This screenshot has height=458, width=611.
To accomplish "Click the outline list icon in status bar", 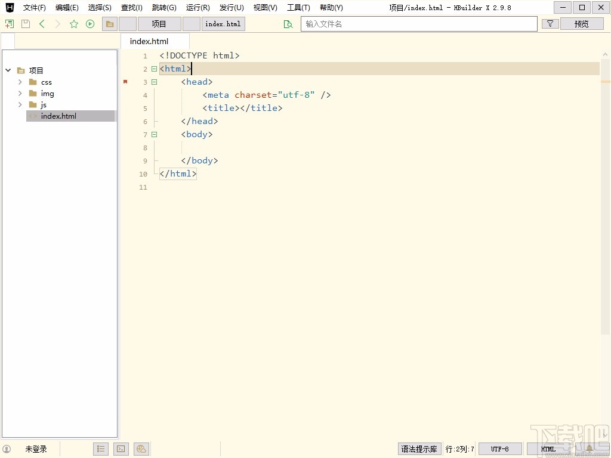I will pyautogui.click(x=101, y=449).
